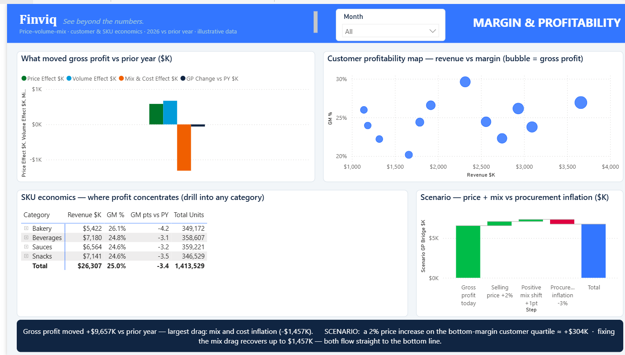Click the small green Selling price +2% bar
625x355 pixels.
click(499, 223)
